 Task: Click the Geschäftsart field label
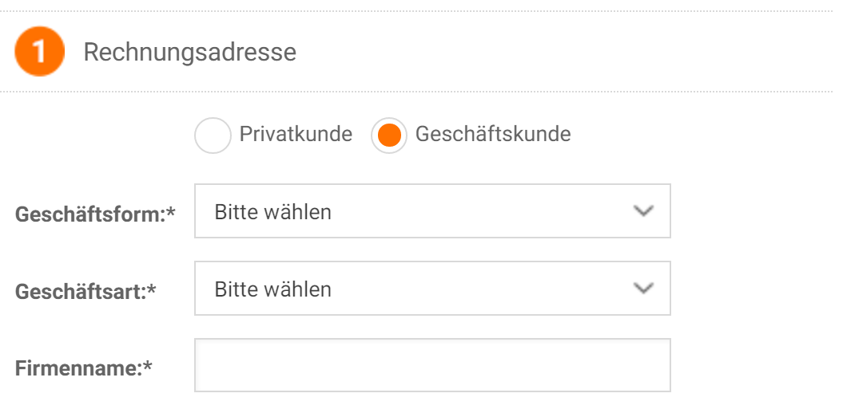(x=85, y=292)
